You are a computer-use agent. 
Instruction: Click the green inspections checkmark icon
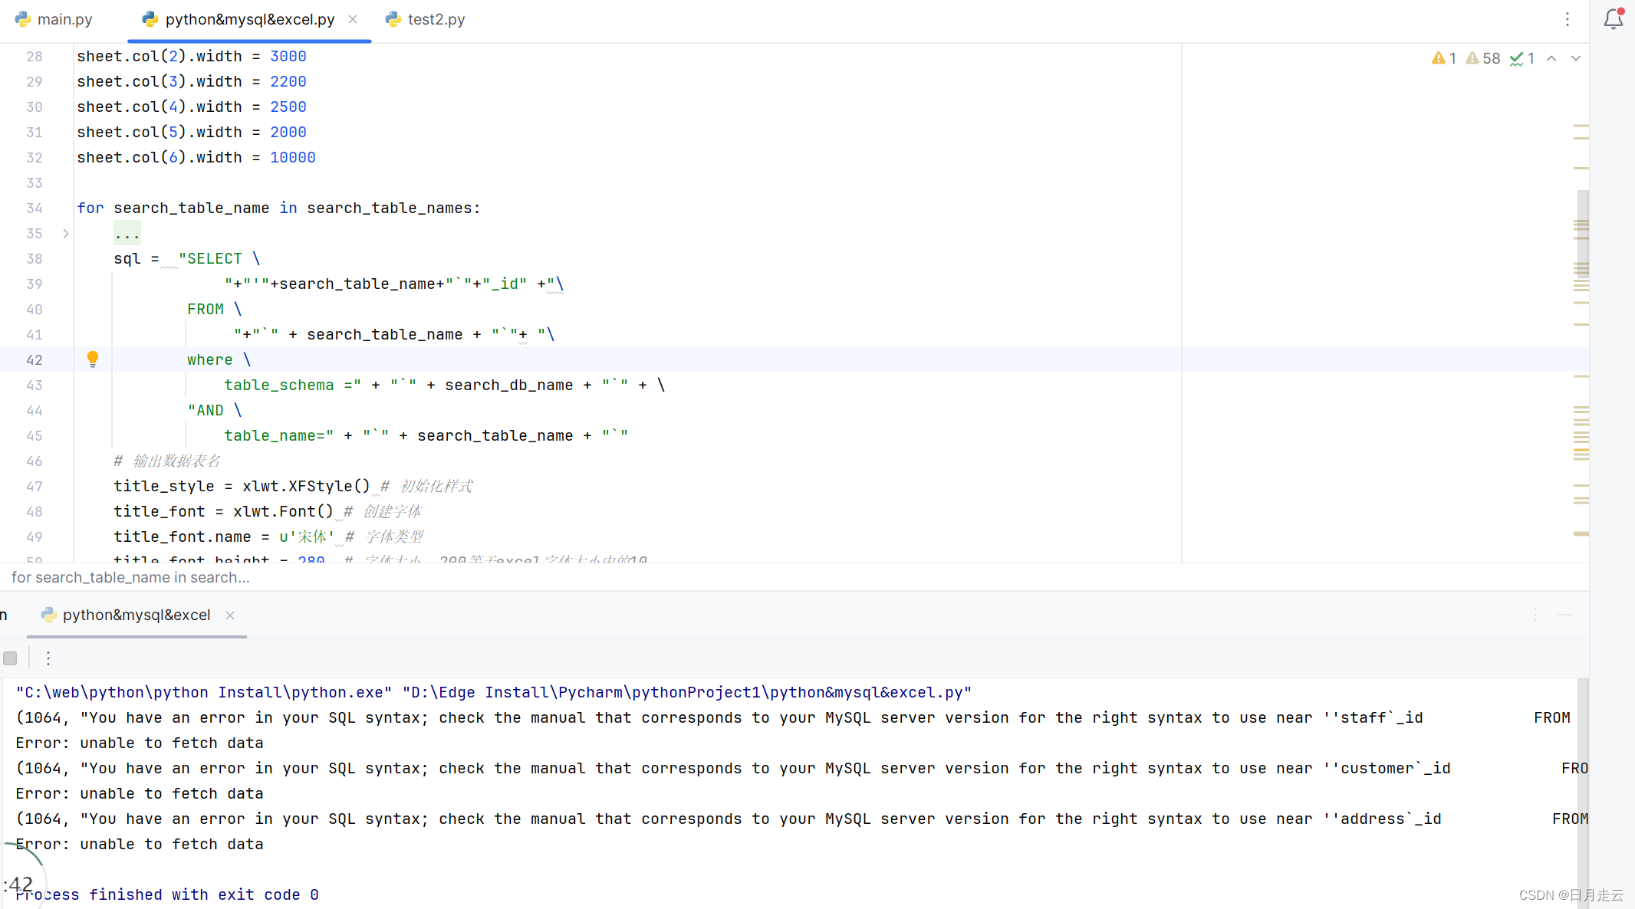(x=1517, y=57)
